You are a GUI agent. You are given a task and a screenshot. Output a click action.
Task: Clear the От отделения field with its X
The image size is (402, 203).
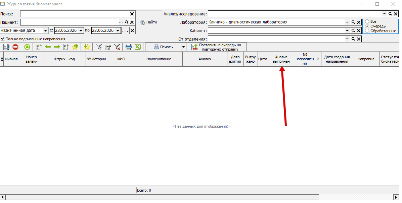click(358, 39)
